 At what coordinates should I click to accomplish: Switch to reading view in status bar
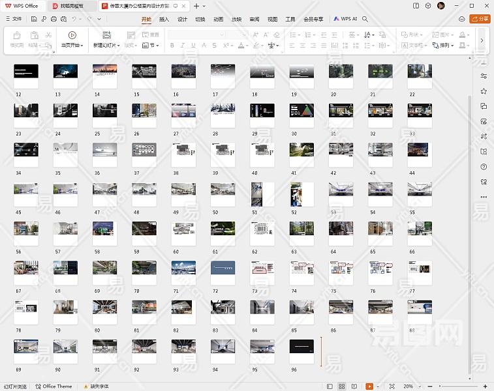[354, 386]
